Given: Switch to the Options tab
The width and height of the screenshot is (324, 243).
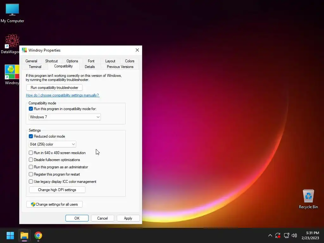Looking at the screenshot, I should [72, 61].
